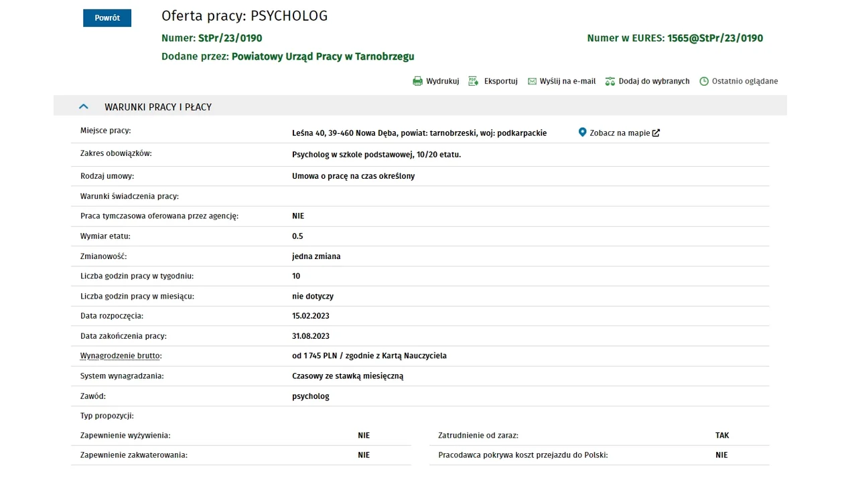
Task: Click EURES number 1565@StPr/23/0190
Action: click(715, 39)
